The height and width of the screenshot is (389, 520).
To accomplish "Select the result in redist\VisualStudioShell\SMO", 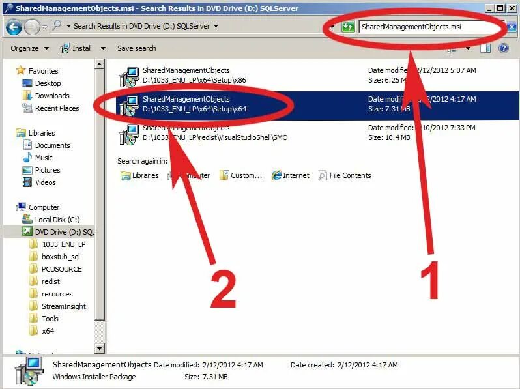I will click(317, 133).
